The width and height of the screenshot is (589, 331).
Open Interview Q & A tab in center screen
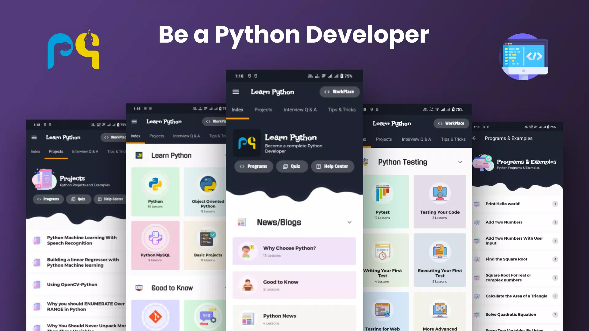point(300,110)
